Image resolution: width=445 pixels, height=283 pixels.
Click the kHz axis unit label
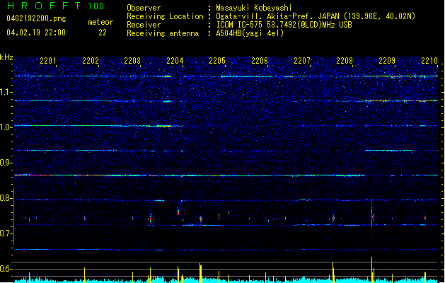click(x=6, y=57)
